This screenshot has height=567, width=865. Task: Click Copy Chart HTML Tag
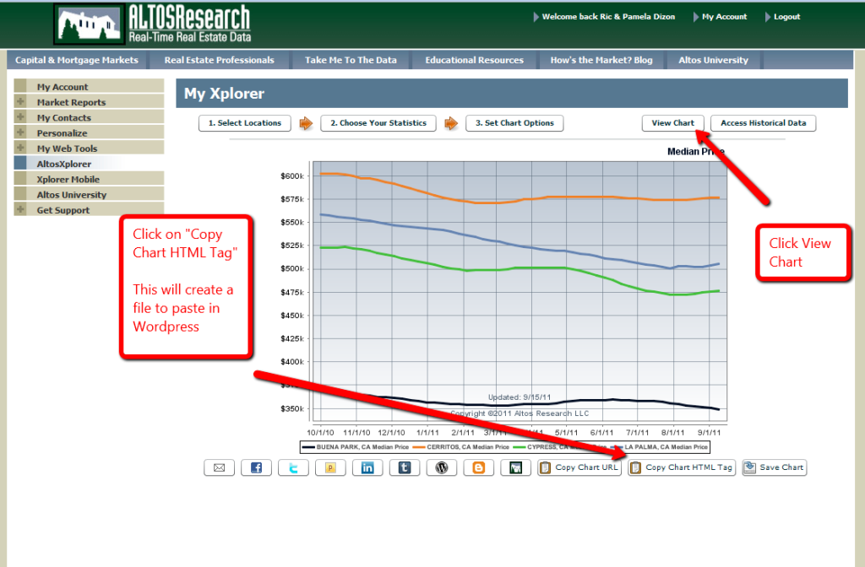[x=681, y=467]
